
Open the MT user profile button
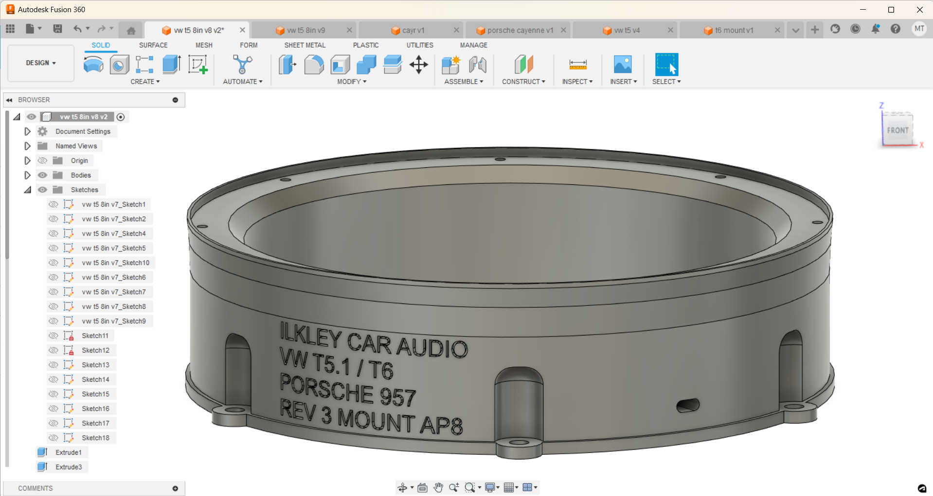pyautogui.click(x=919, y=29)
